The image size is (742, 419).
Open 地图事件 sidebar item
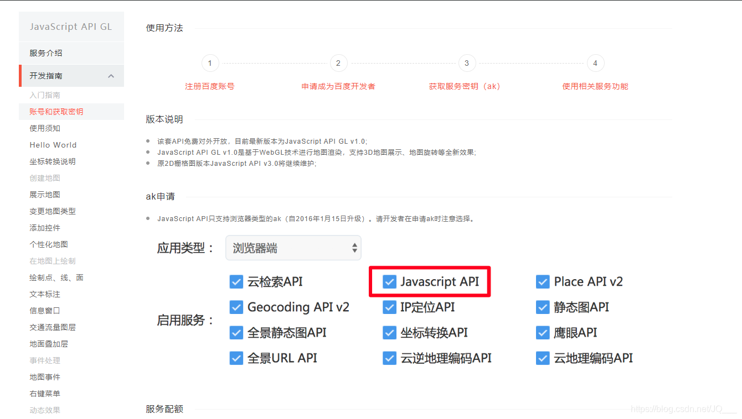(45, 377)
